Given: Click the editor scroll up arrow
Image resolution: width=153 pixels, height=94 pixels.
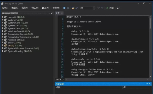Looking at the screenshot, I should point(150,17).
